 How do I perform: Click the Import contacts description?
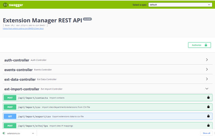(57, 98)
